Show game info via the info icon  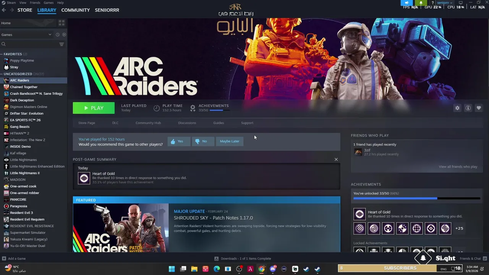click(x=468, y=108)
